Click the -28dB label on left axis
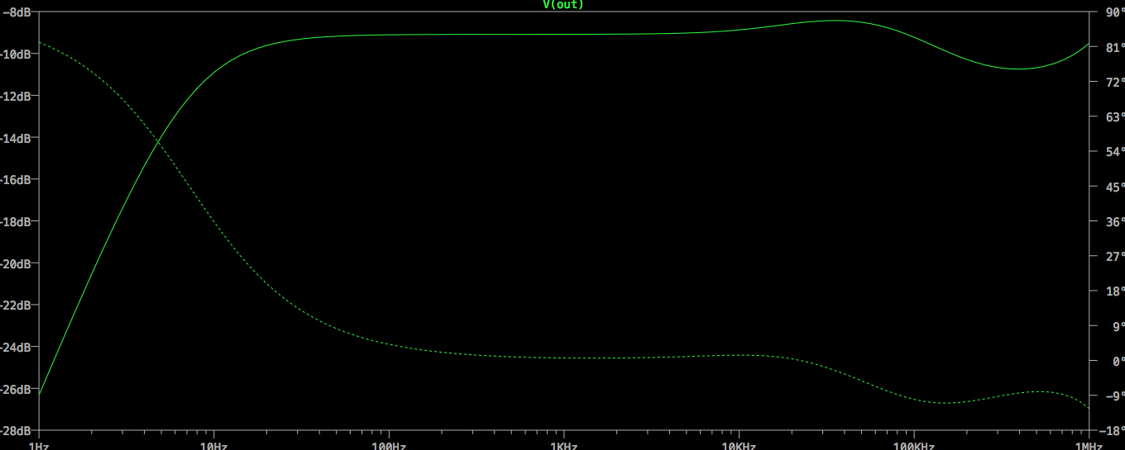Image resolution: width=1125 pixels, height=450 pixels. [15, 431]
